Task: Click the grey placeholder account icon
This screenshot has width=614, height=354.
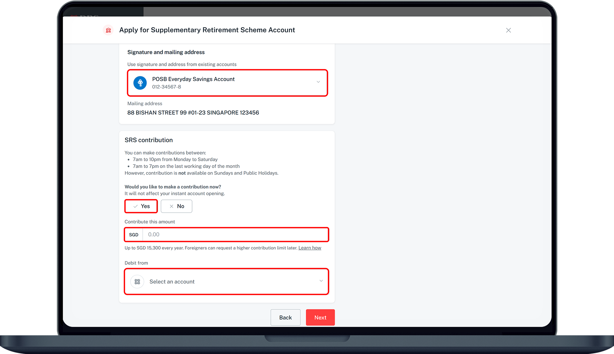Action: pos(137,282)
